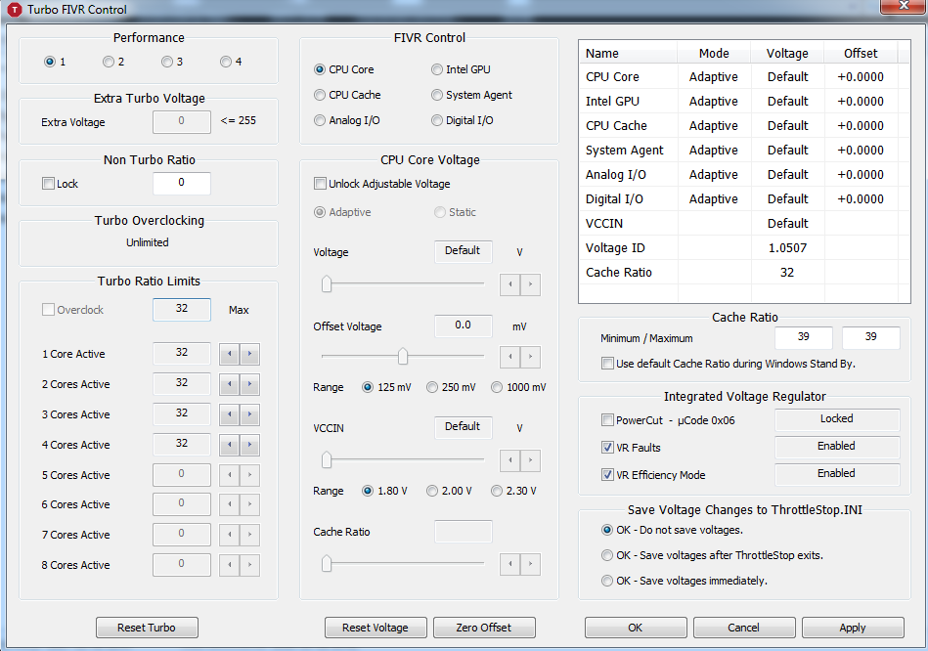
Task: Click left arrow next to Offset Voltage slider
Action: coord(510,357)
